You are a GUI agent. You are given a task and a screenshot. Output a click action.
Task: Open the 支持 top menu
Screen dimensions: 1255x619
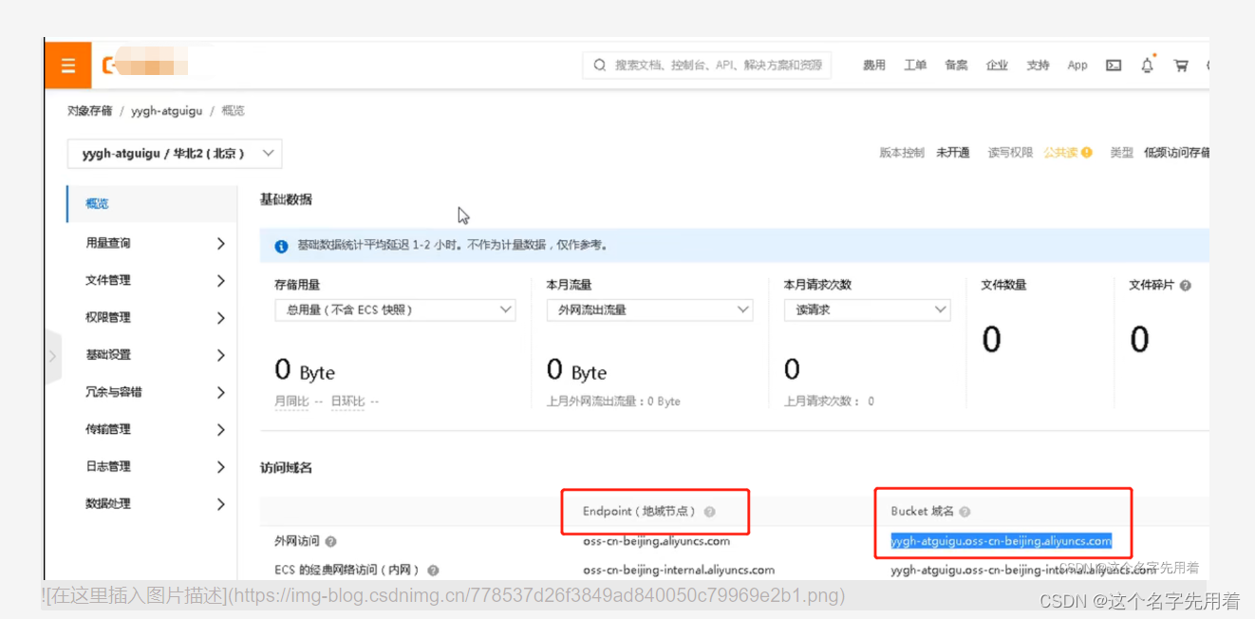point(1038,66)
